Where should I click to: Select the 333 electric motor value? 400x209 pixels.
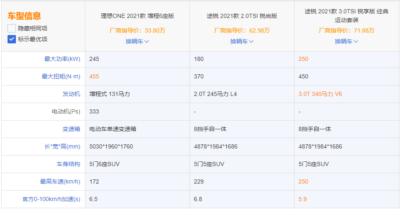pyautogui.click(x=94, y=112)
